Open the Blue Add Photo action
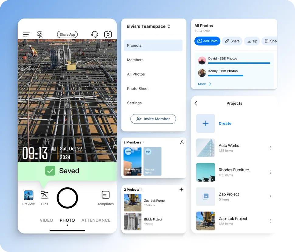This screenshot has width=295, height=252. point(207,41)
